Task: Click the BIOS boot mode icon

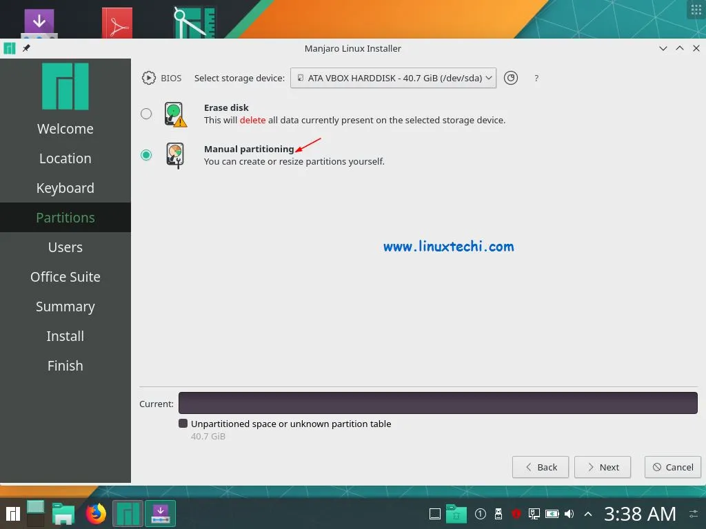Action: [149, 78]
